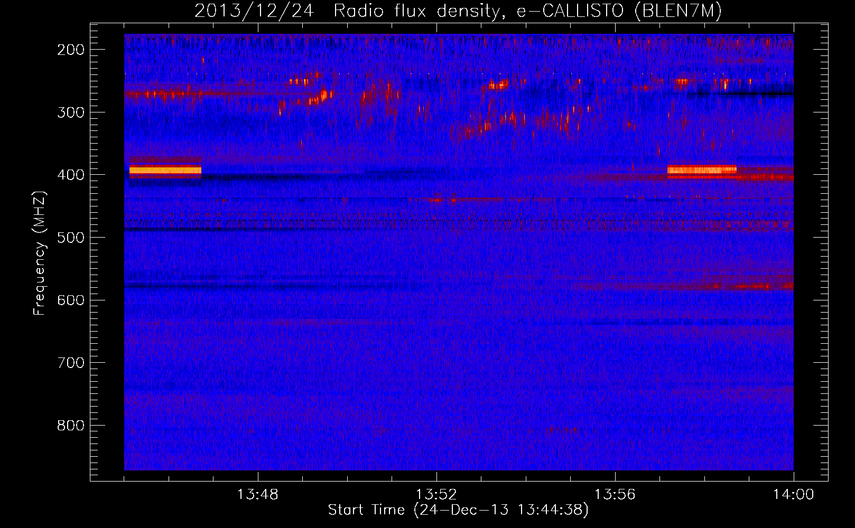Click the 13:52 time tick label
This screenshot has height=528, width=855.
tap(436, 495)
